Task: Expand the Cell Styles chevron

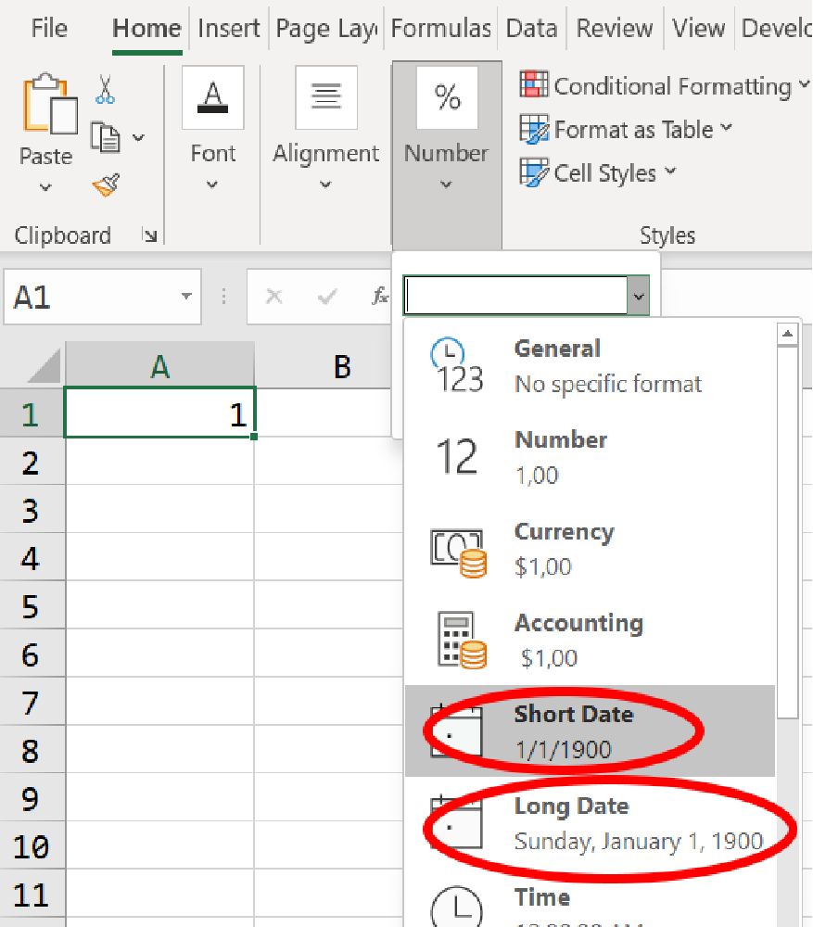Action: point(670,171)
